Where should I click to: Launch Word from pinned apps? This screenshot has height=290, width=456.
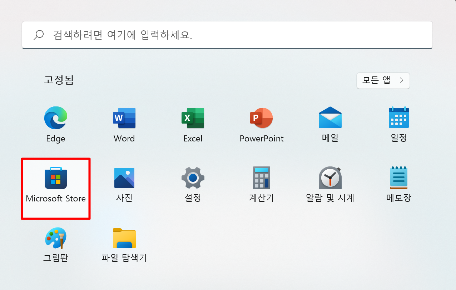pyautogui.click(x=124, y=118)
